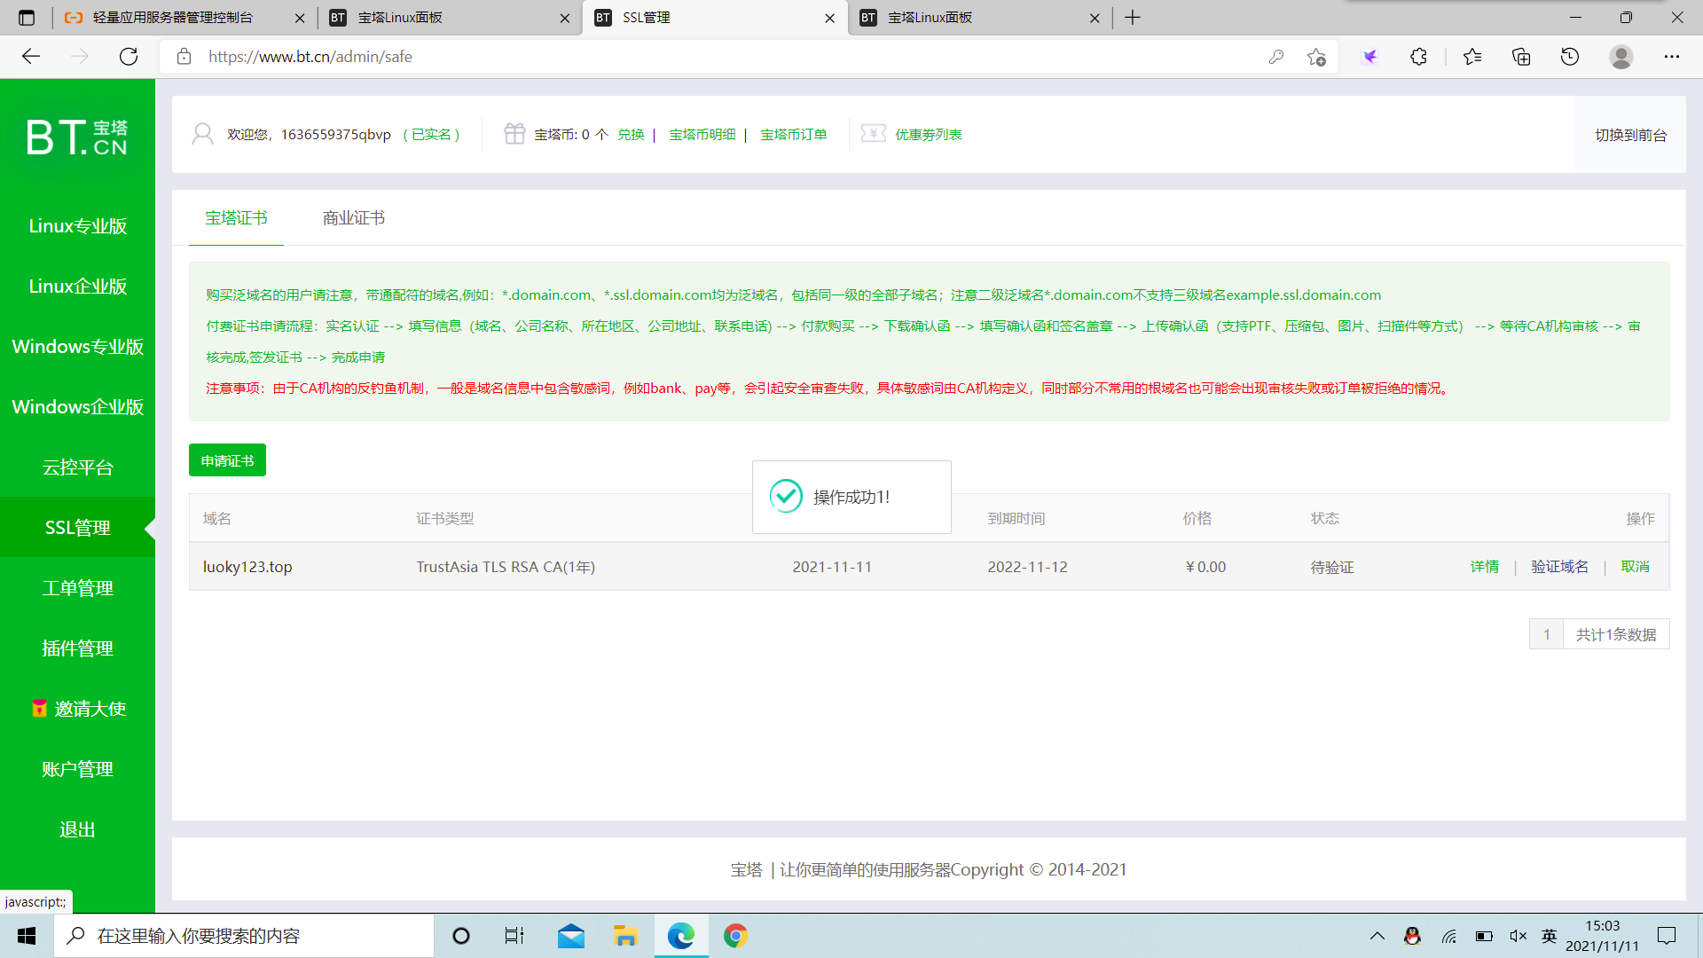Image resolution: width=1703 pixels, height=958 pixels.
Task: Open browser history clock icon
Action: pos(1570,57)
